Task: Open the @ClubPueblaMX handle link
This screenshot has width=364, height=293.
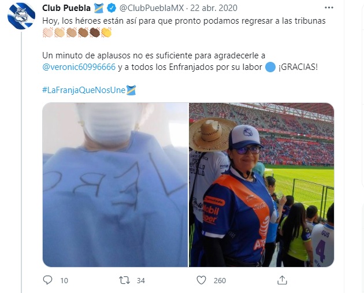Action: click(151, 8)
